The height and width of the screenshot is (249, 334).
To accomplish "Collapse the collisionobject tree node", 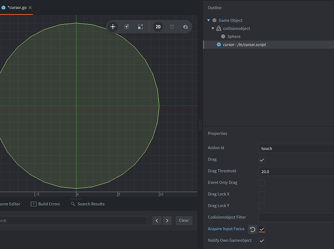I will click(213, 28).
